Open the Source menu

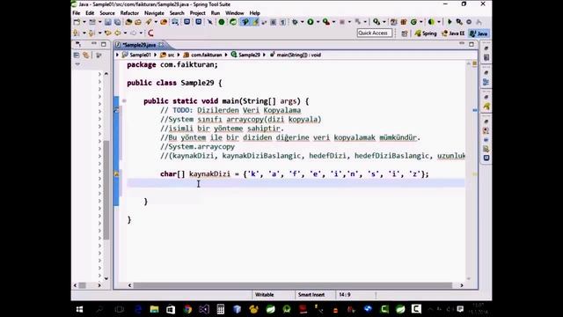coord(107,13)
